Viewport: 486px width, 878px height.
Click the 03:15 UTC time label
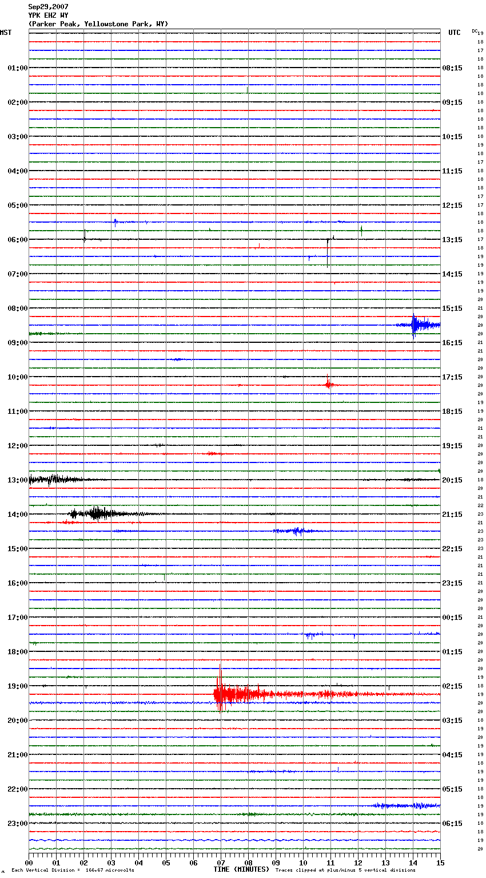452,721
